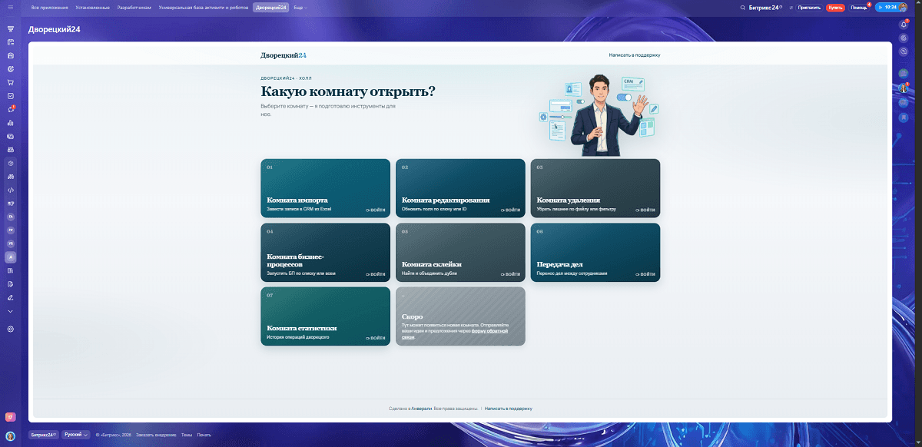Click the Какую комнату открыть? heading
Viewport: 922px width, 447px height.
(348, 91)
